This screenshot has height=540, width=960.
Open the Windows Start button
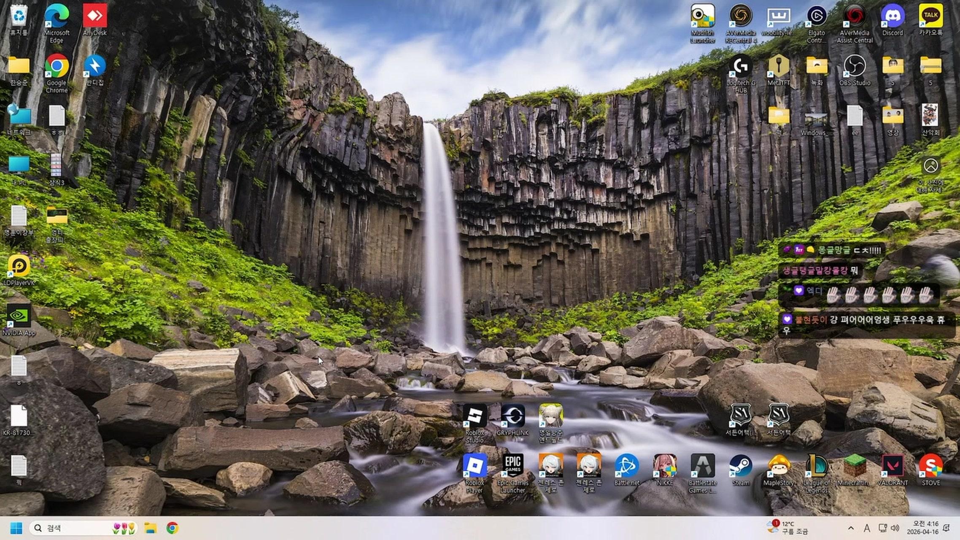16,528
